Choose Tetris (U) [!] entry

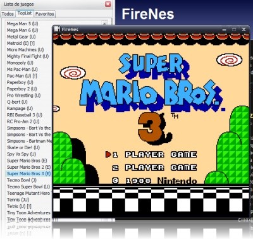(19, 206)
